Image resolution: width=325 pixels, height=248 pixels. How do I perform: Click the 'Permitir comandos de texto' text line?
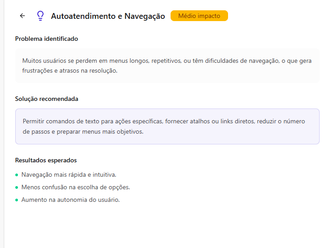pyautogui.click(x=163, y=122)
